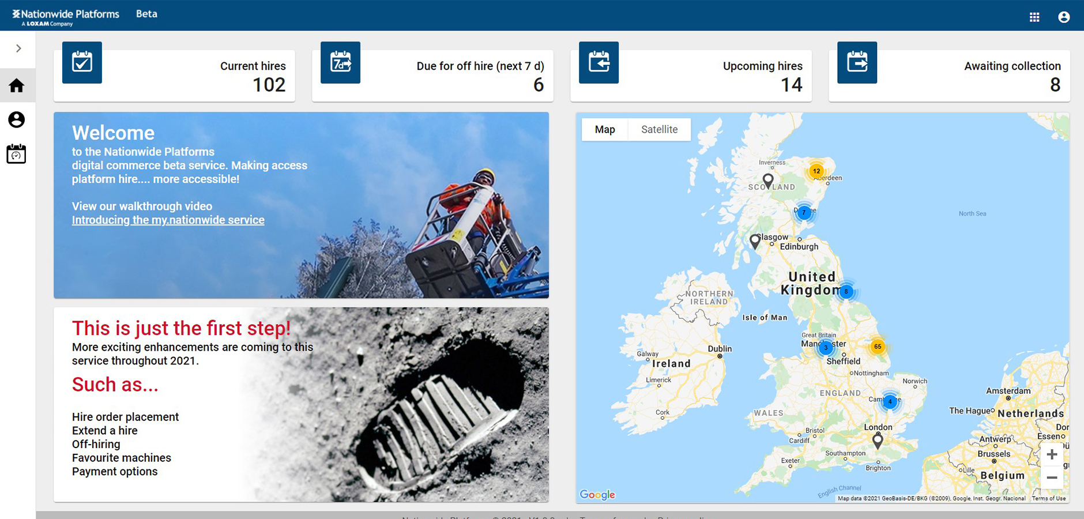
Task: Click the 'Hire order placement' text
Action: pyautogui.click(x=125, y=417)
